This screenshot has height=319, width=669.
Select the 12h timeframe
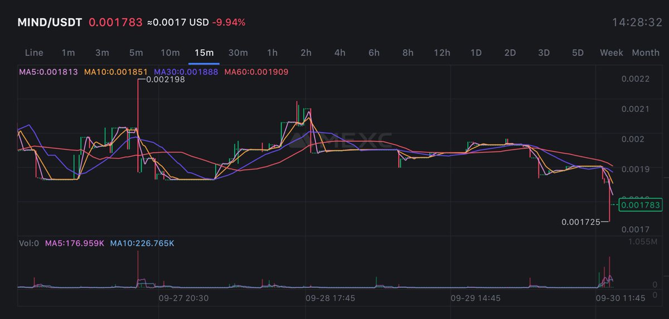[442, 52]
